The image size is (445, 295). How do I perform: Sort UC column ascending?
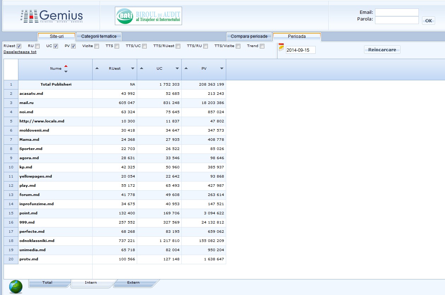point(142,68)
